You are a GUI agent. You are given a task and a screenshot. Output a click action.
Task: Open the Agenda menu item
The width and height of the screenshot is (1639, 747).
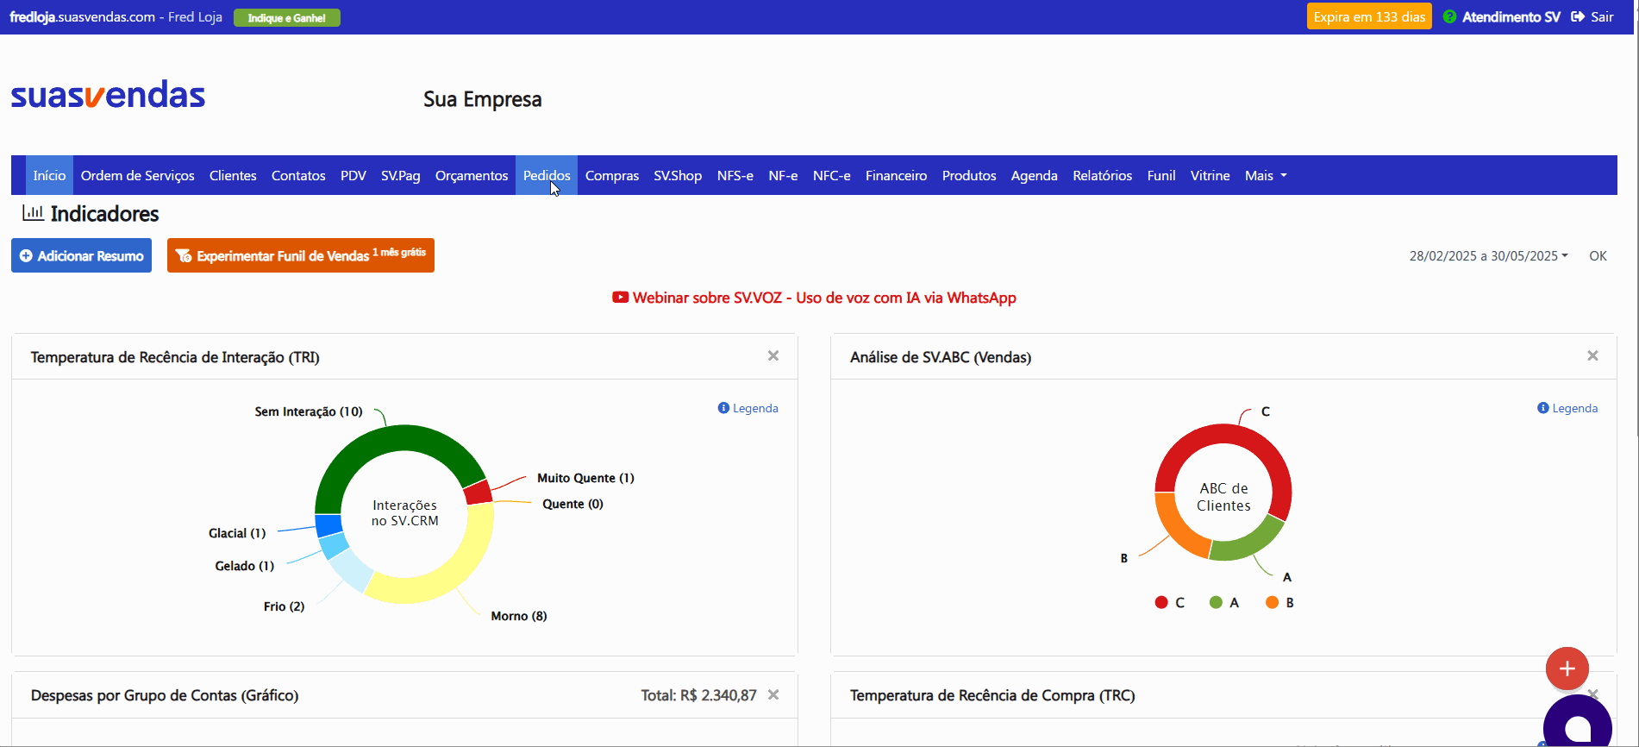point(1035,175)
